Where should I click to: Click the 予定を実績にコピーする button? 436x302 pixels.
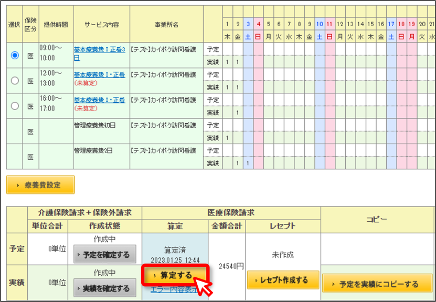(x=377, y=283)
